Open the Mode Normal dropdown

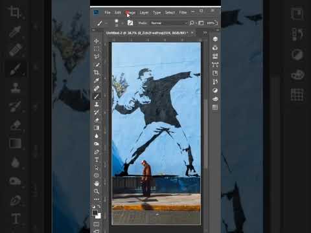(169, 23)
